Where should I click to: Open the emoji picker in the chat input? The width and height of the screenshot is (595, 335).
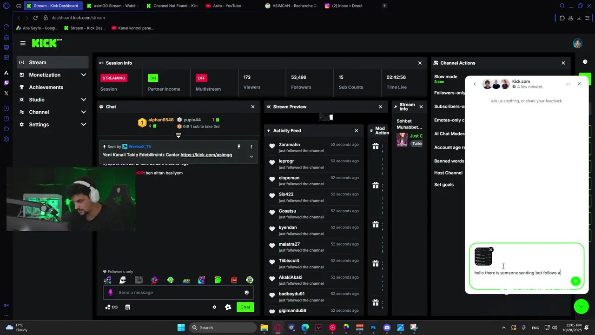pos(246,293)
